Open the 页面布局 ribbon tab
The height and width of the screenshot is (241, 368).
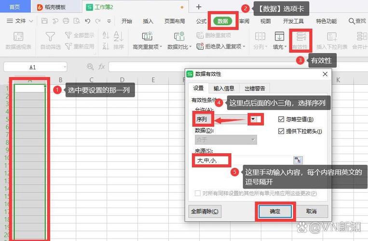175,21
